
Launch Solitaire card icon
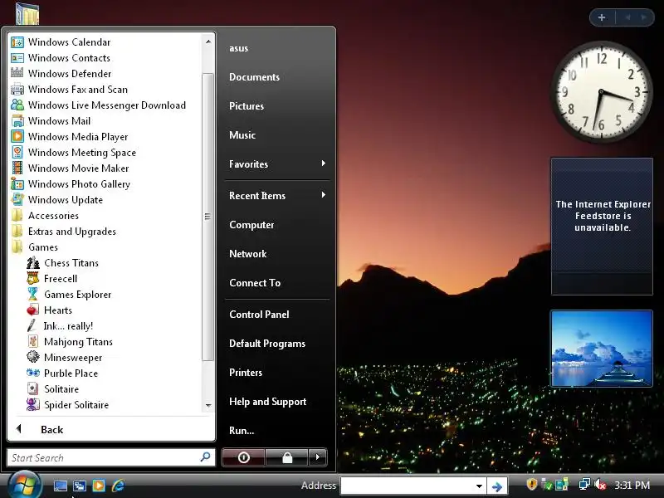pyautogui.click(x=33, y=389)
